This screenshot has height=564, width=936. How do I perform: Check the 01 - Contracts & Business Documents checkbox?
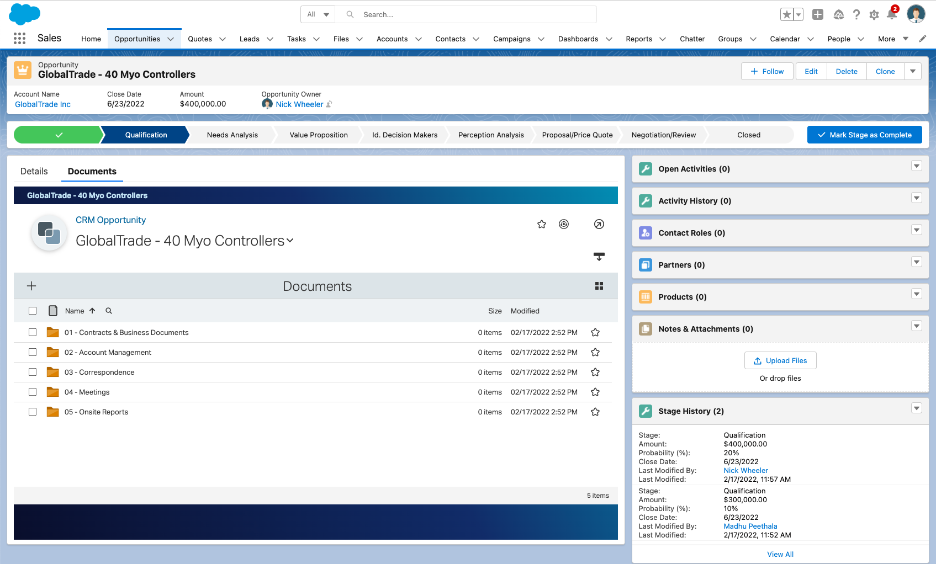[x=33, y=332]
